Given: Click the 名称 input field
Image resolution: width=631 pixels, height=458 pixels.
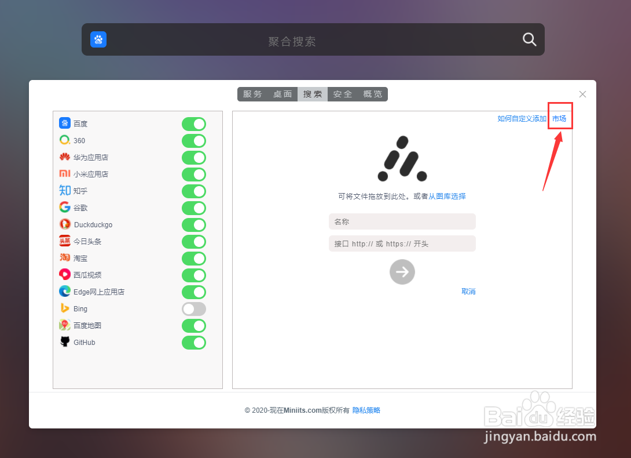Looking at the screenshot, I should tap(402, 221).
